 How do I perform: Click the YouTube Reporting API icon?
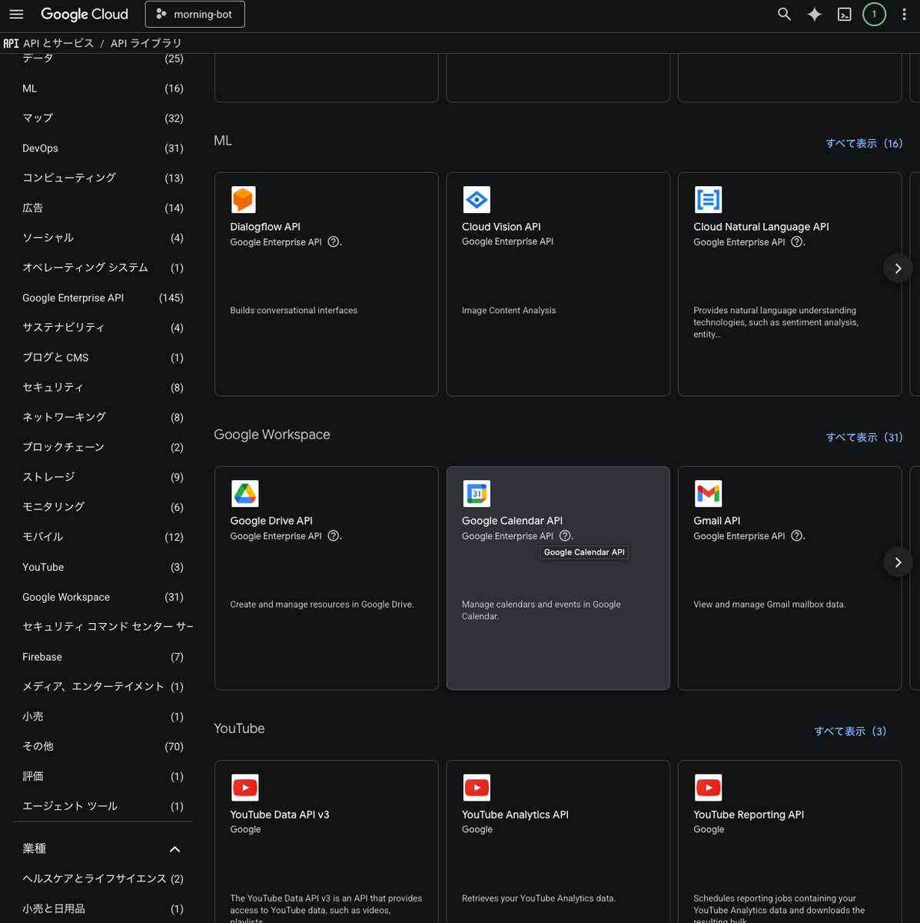click(x=708, y=787)
